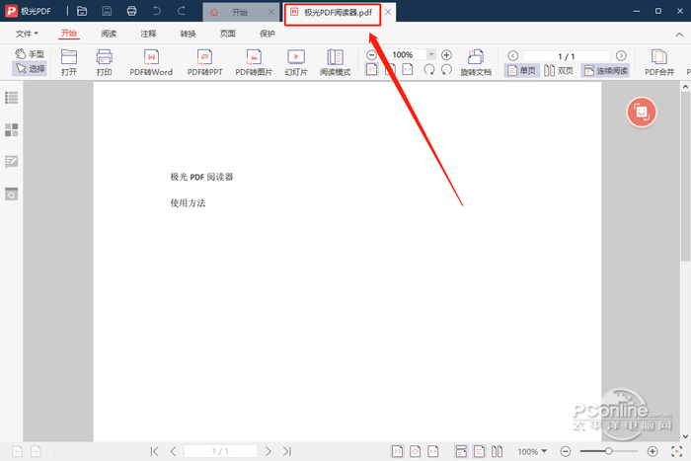Switch to the 页面 ribbon tab
Image resolution: width=691 pixels, height=461 pixels.
point(227,34)
